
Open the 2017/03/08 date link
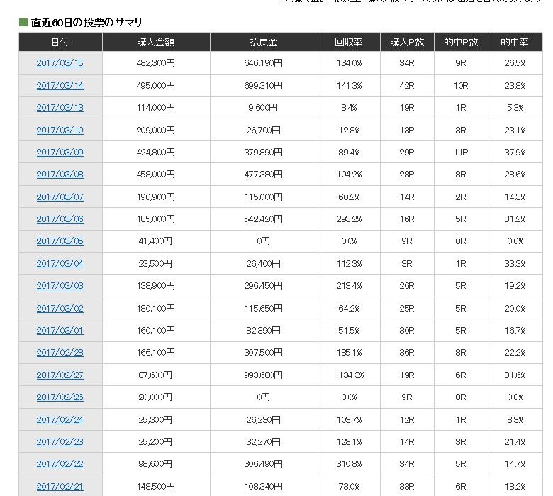(x=60, y=175)
